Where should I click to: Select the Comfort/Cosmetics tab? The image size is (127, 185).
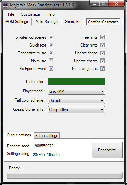click(x=103, y=22)
